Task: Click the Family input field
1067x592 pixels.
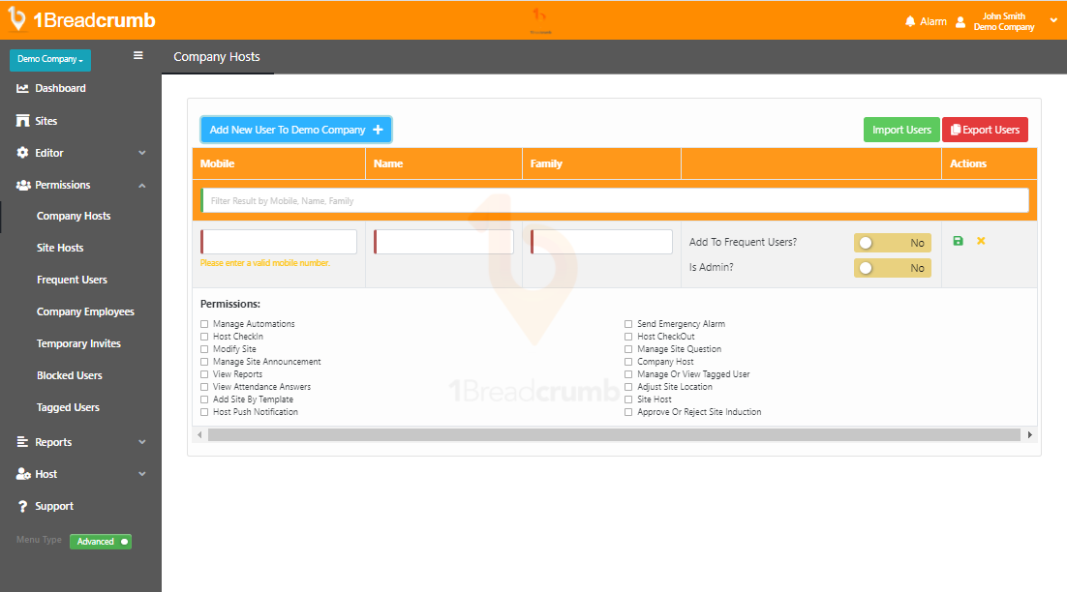Action: (x=601, y=242)
